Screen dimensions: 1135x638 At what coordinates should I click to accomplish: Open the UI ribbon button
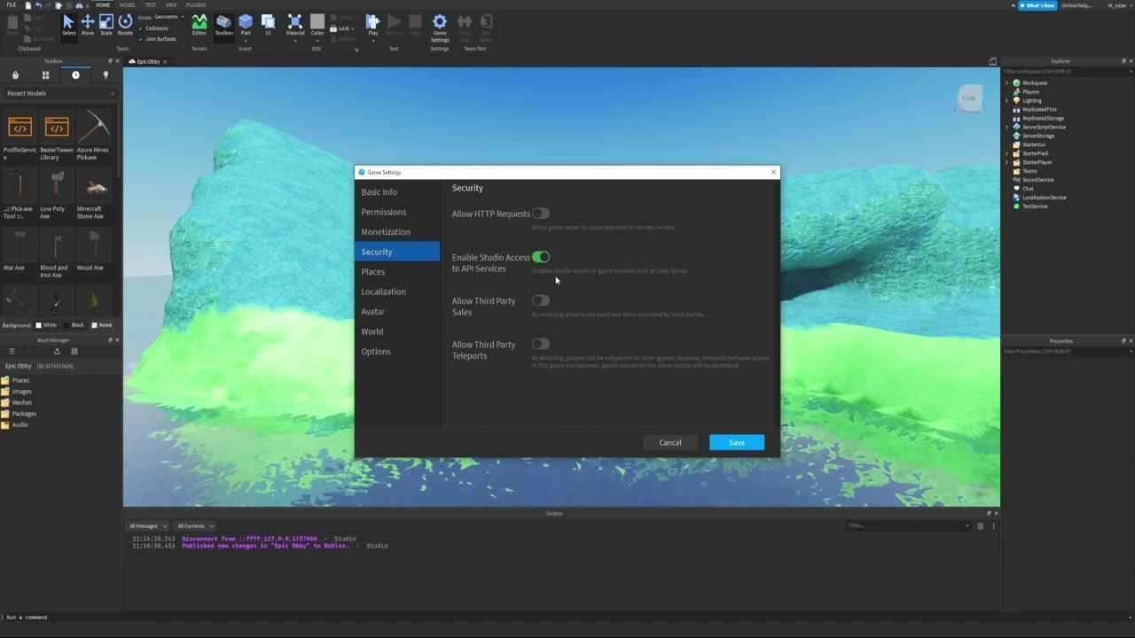pos(268,25)
